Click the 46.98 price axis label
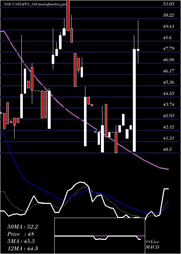Viewport: 181px width, 254px height. (168, 60)
